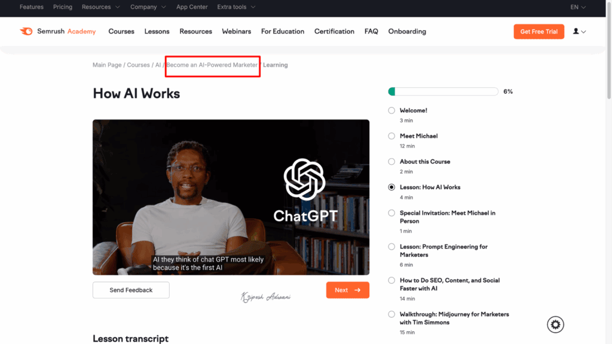Select the Special Invitation lesson radio button
This screenshot has width=612, height=344.
click(391, 213)
